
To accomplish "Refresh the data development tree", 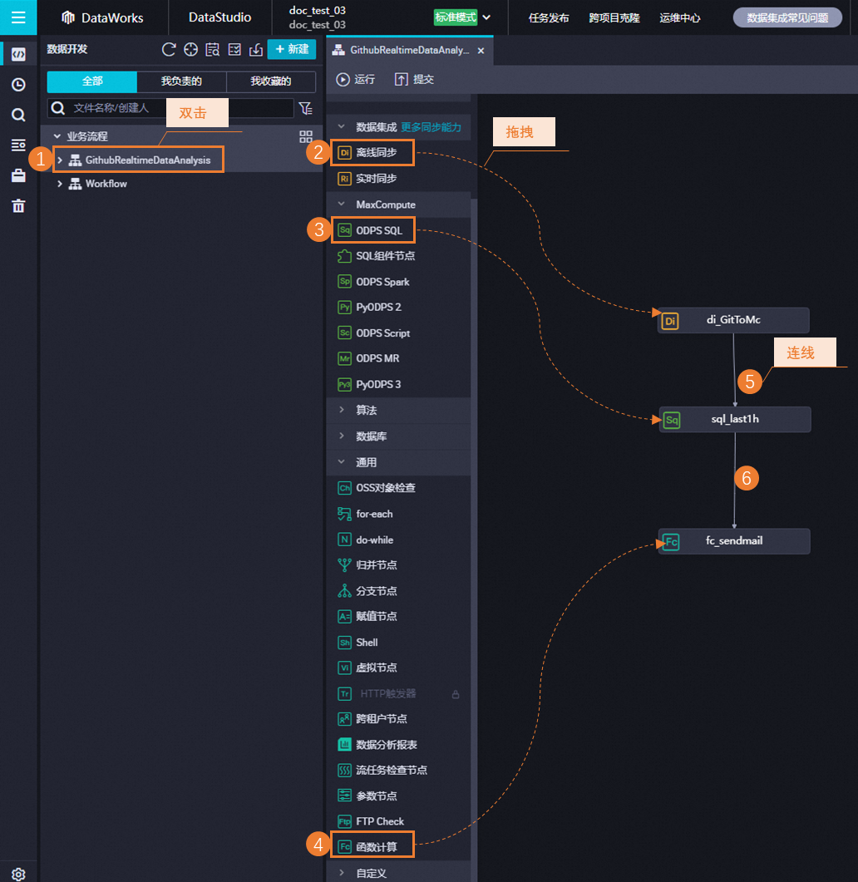I will click(x=169, y=50).
